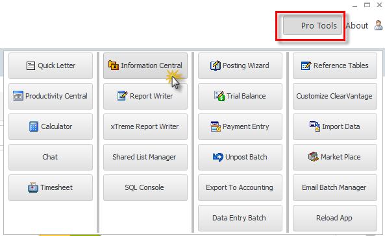
Task: Click the Report Writer pencil icon
Action: click(122, 96)
